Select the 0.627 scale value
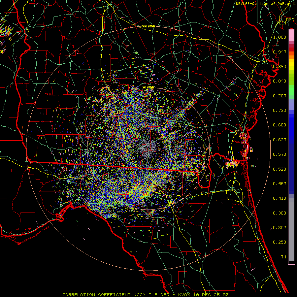 [x=280, y=140]
